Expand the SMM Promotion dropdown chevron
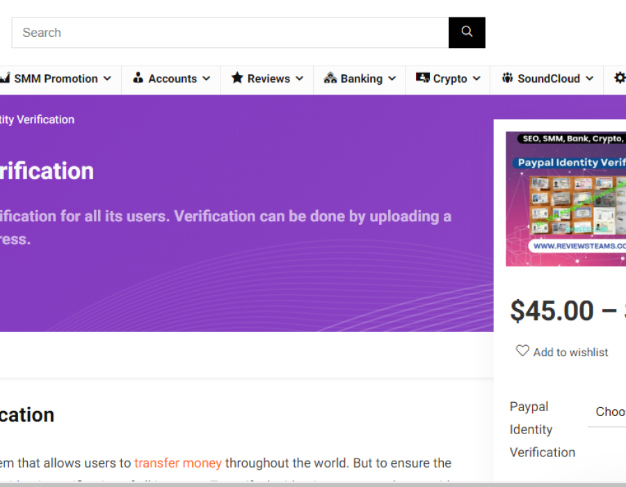 [x=107, y=79]
